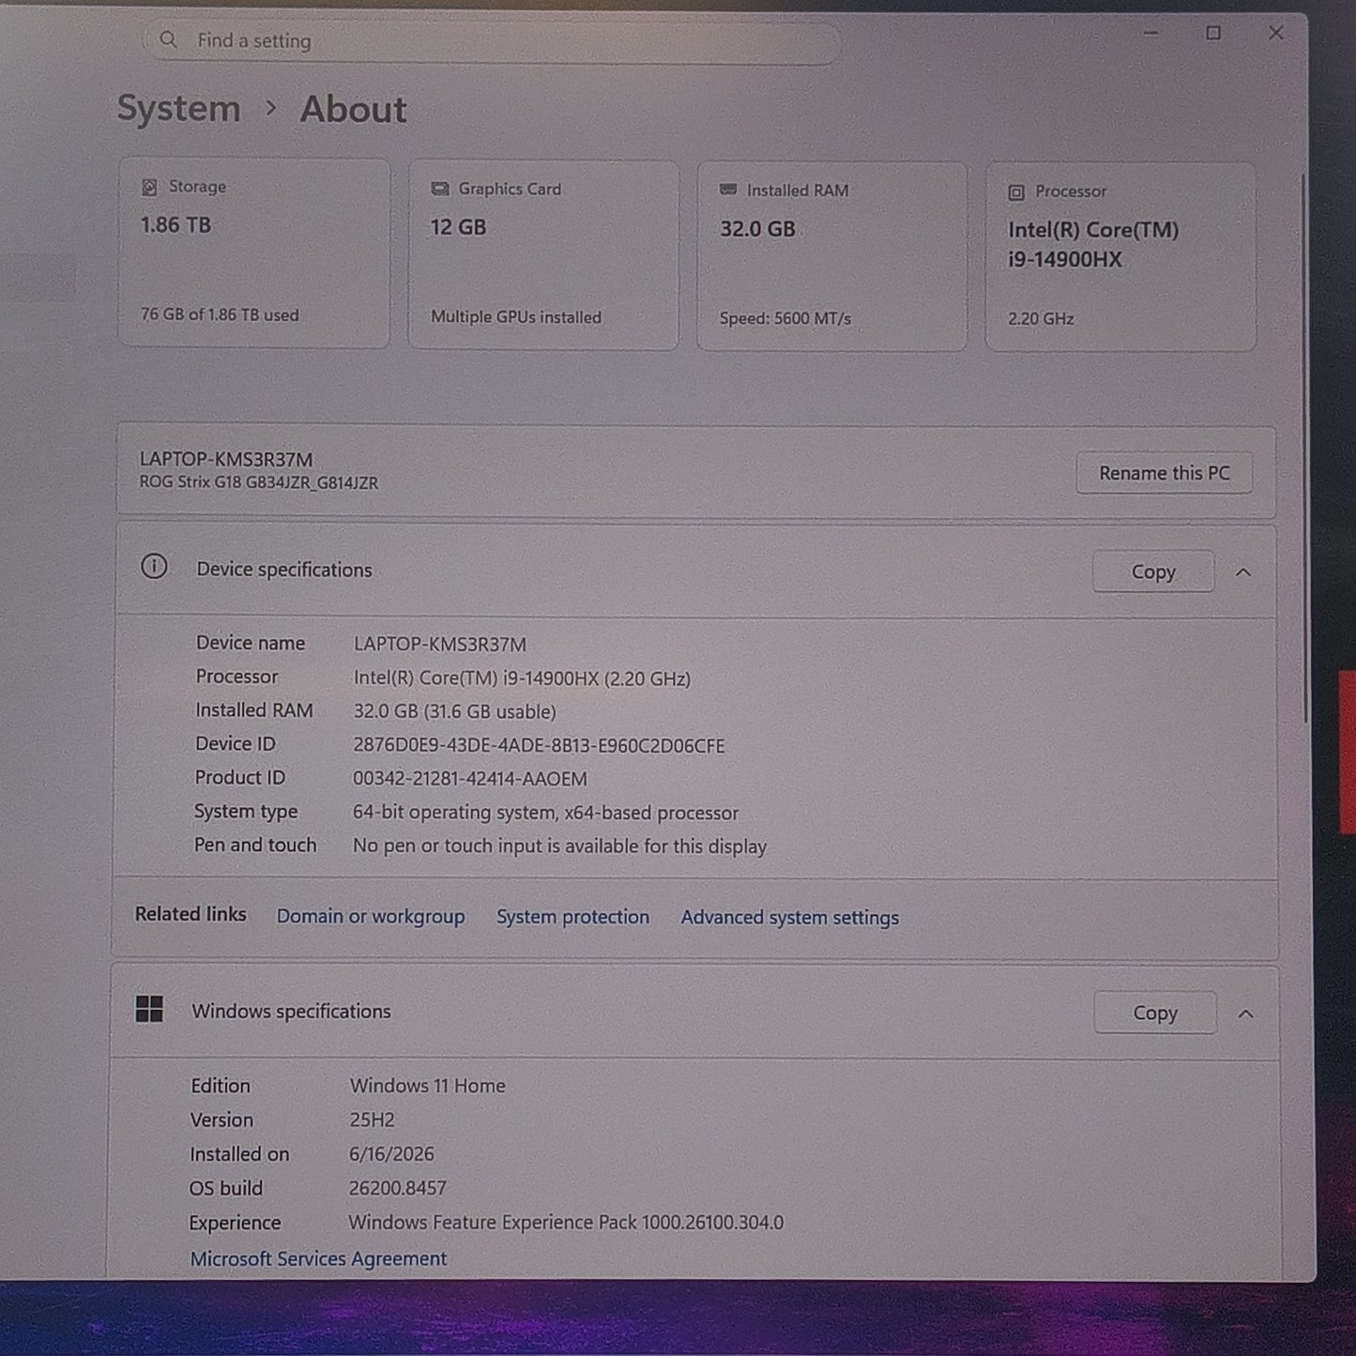
Task: Click Device name value LAPTOP-KMS3R37M
Action: (x=440, y=645)
